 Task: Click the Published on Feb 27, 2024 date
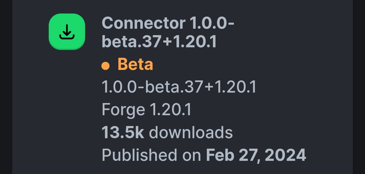(204, 155)
